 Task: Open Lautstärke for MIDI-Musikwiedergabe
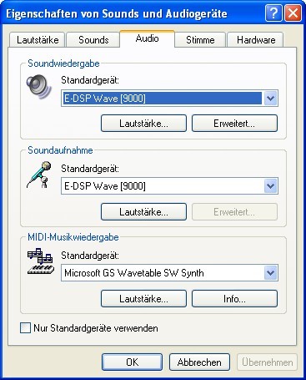143,299
